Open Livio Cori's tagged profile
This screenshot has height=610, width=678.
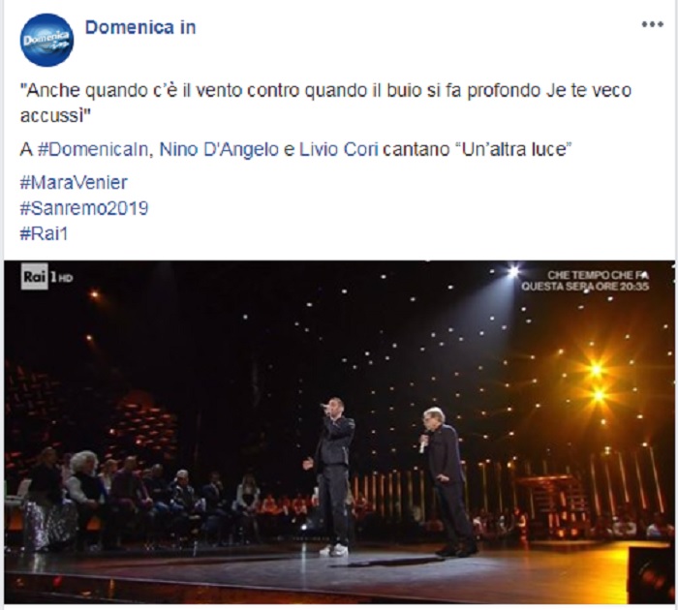tap(337, 149)
